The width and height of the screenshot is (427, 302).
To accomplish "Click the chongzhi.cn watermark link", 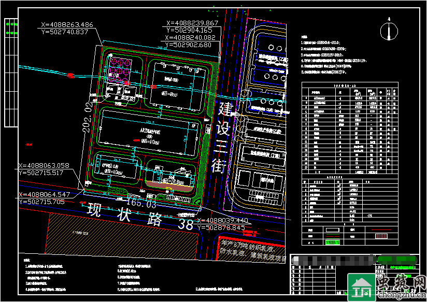I will click(401, 295).
